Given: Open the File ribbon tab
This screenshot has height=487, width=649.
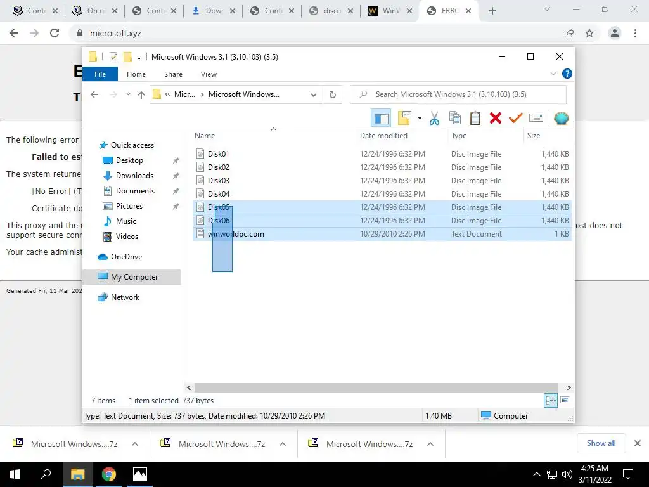Looking at the screenshot, I should point(100,74).
